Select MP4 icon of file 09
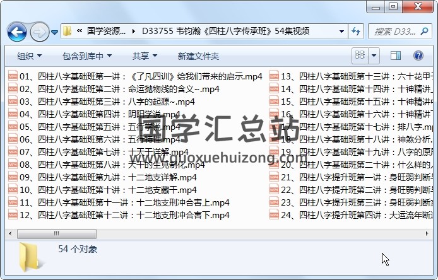Image resolution: width=438 pixels, height=280 pixels. tap(13, 177)
